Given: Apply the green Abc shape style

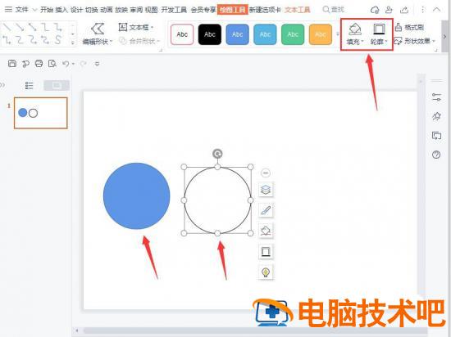Looking at the screenshot, I should click(x=293, y=34).
